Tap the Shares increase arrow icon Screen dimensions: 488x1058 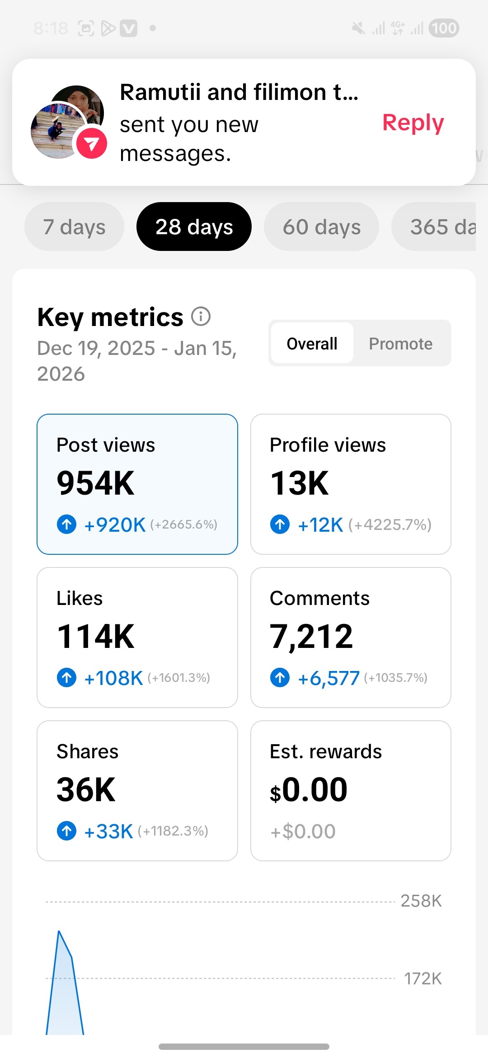point(66,831)
